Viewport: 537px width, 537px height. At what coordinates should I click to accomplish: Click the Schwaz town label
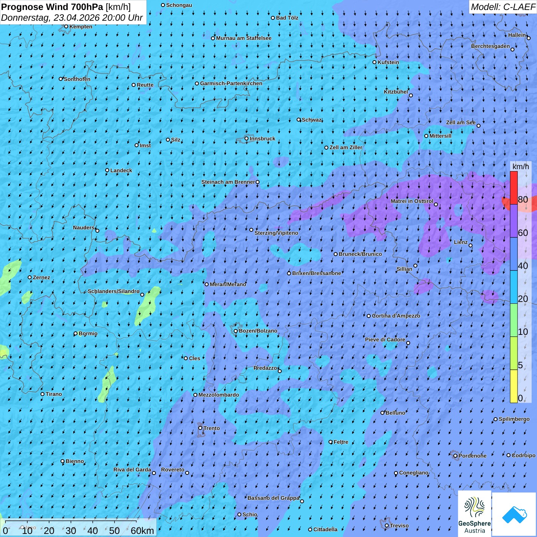[311, 120]
